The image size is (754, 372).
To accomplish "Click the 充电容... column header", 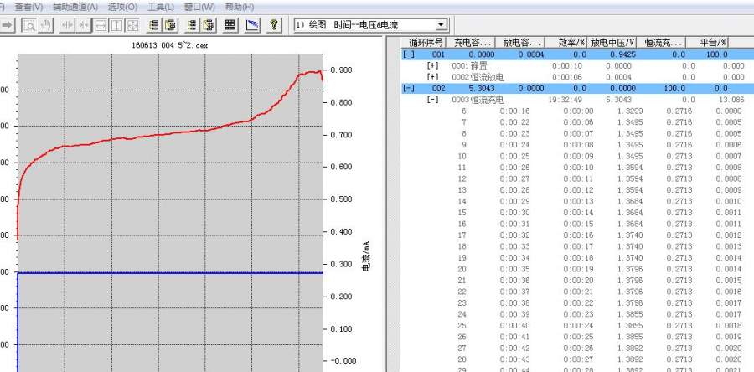I will pos(471,42).
